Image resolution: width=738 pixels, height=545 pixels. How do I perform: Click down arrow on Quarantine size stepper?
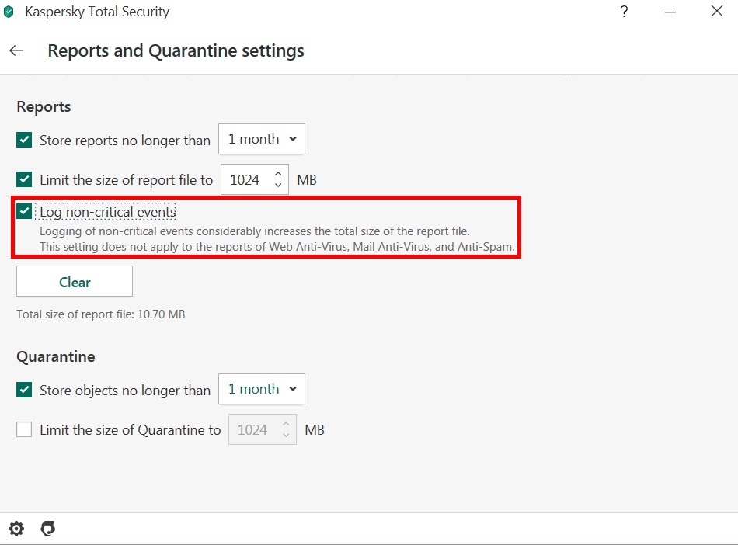tap(286, 435)
